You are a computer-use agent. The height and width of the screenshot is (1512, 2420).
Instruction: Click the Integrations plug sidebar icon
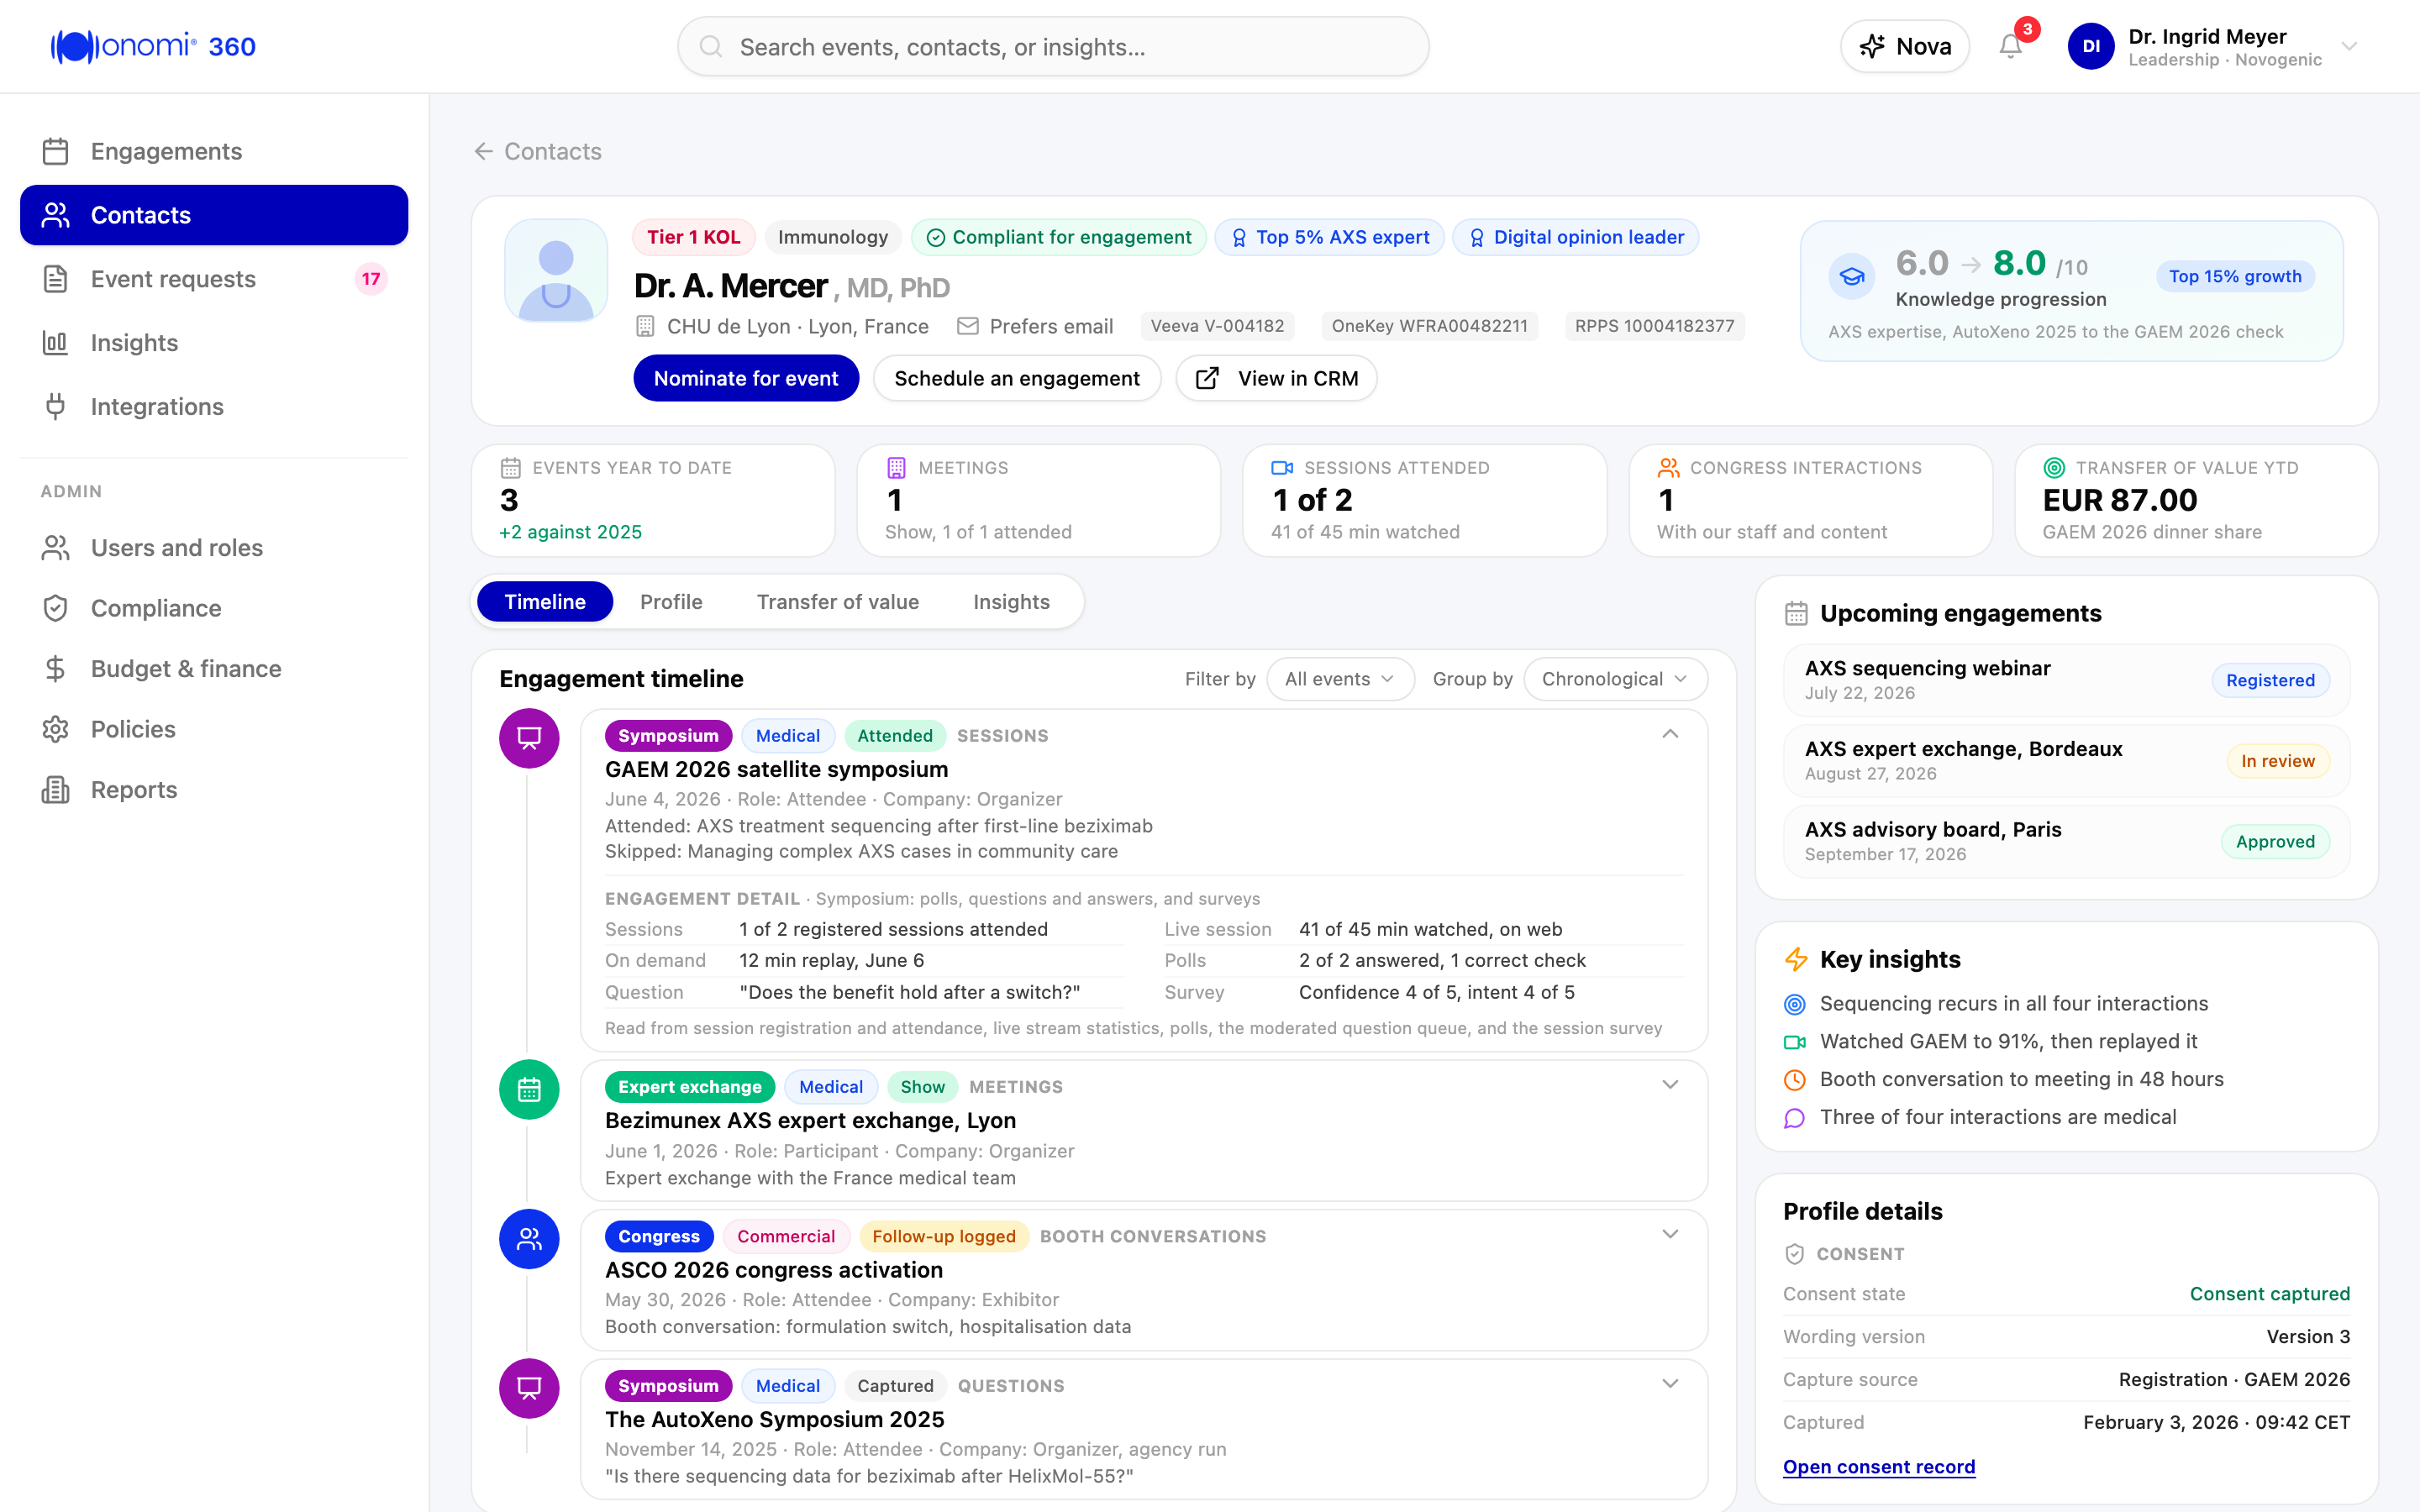[x=56, y=406]
